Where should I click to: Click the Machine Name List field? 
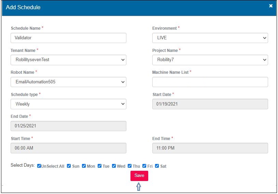point(210,82)
